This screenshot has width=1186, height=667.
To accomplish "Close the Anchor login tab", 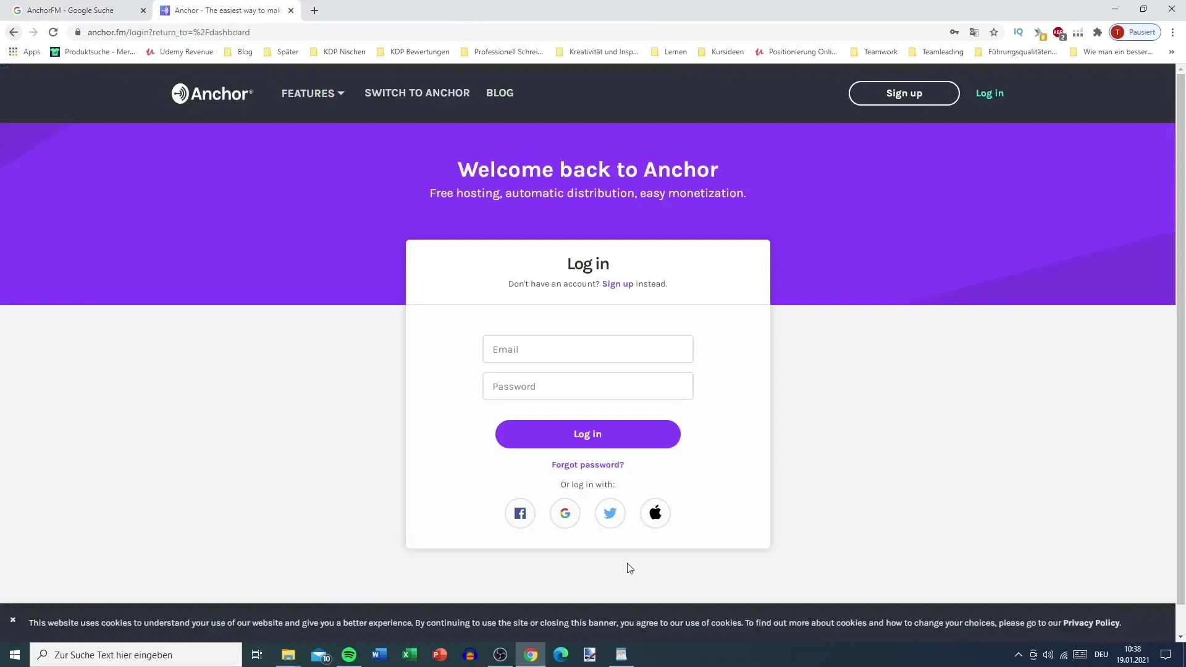I will pyautogui.click(x=291, y=10).
